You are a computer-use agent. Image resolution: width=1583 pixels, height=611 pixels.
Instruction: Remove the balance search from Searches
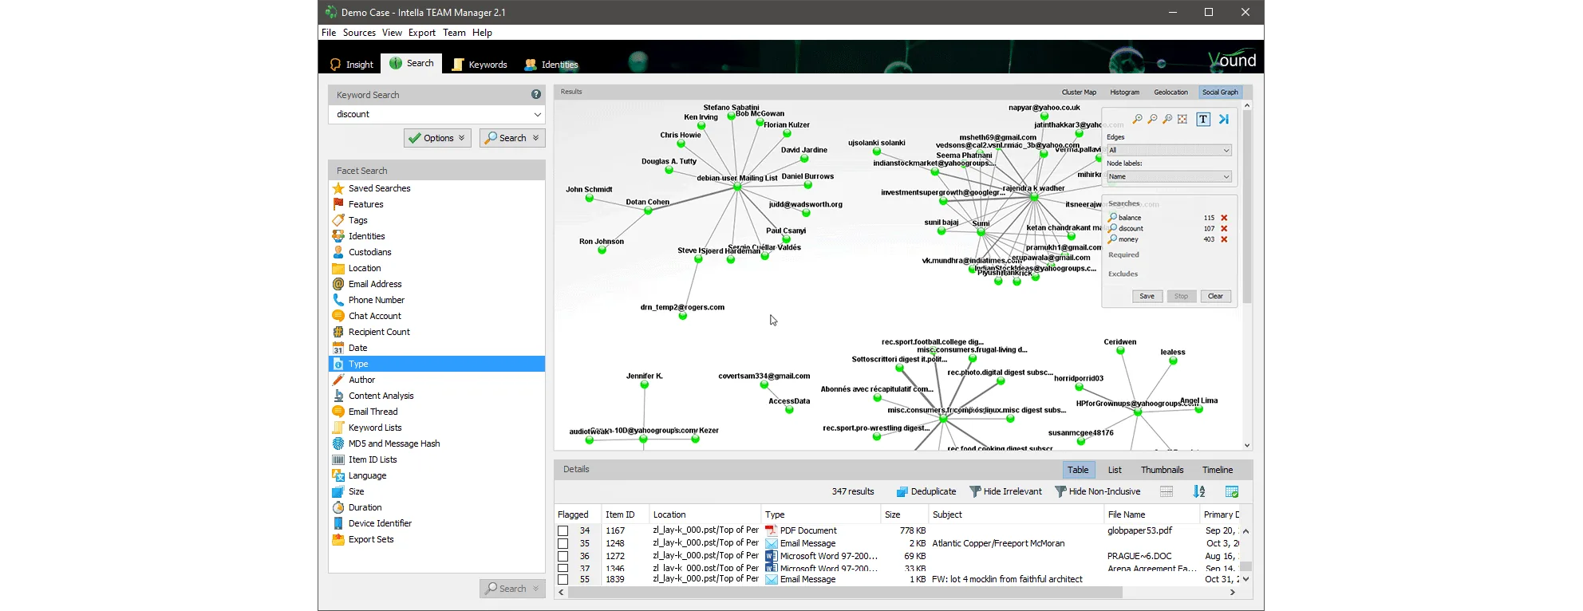[x=1224, y=218]
